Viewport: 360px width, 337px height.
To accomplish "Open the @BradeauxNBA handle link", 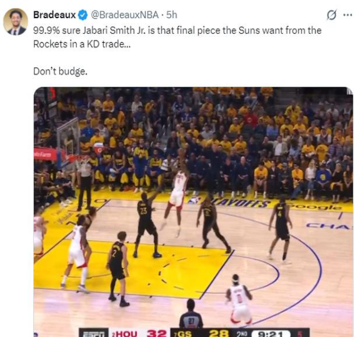I will 124,15.
